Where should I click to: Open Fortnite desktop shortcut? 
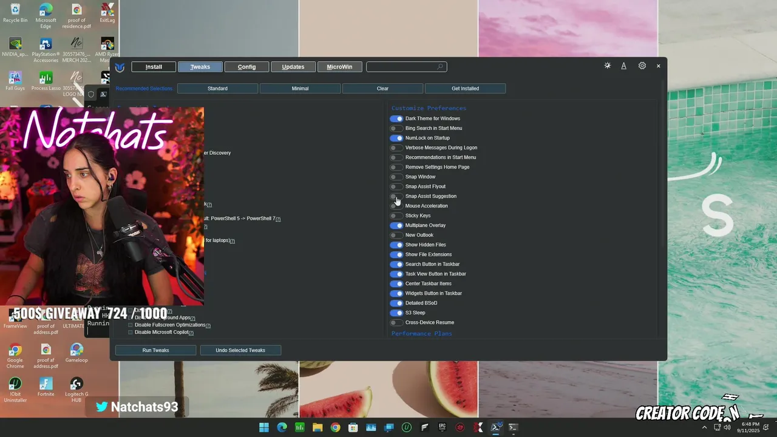coord(46,387)
